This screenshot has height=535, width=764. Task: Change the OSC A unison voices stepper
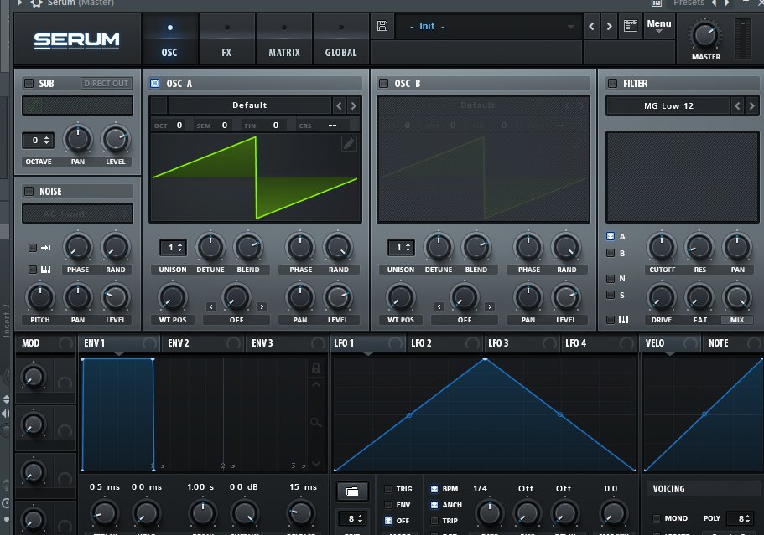point(173,248)
